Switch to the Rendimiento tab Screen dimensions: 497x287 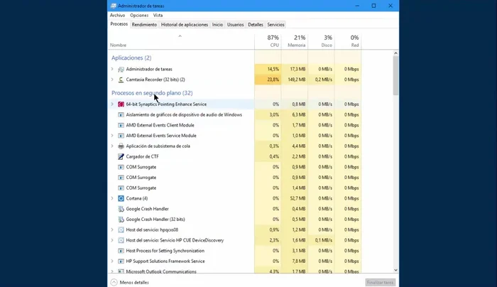[x=144, y=24]
